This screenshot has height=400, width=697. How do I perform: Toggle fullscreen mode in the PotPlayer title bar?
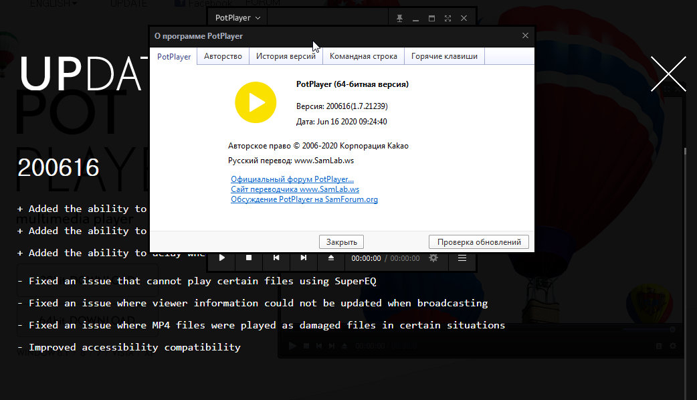tap(448, 18)
